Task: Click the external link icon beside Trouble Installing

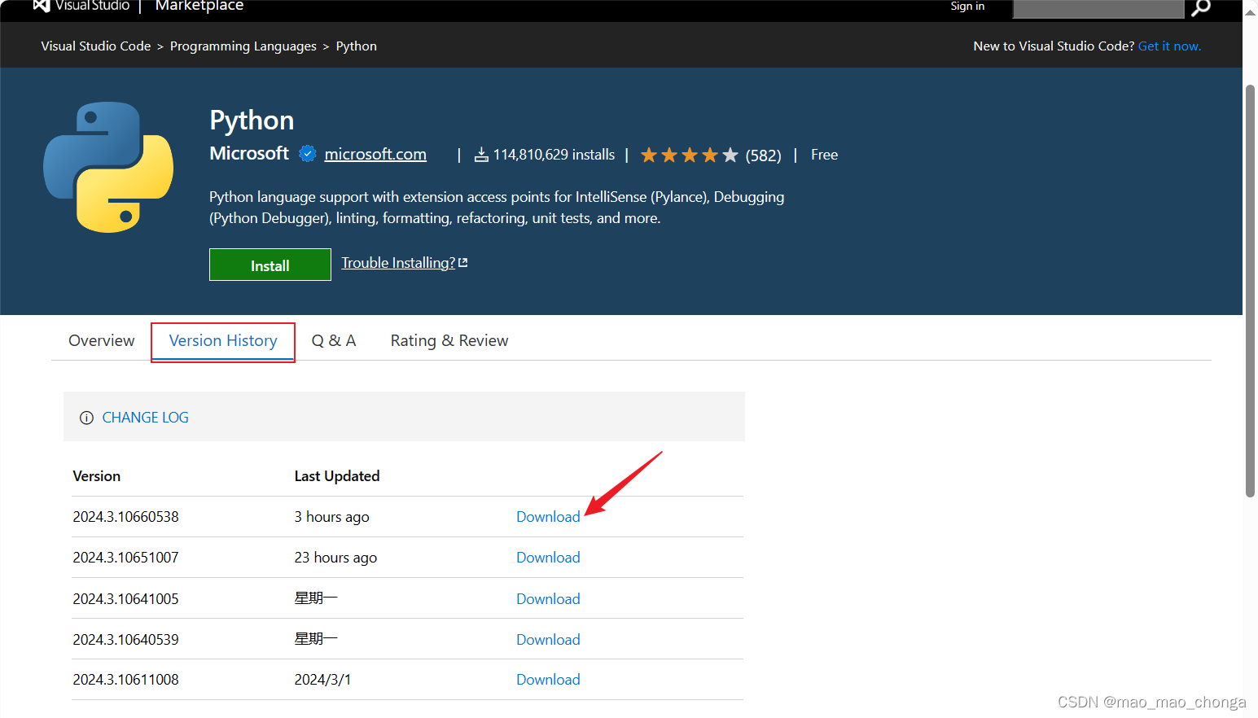Action: click(x=463, y=262)
